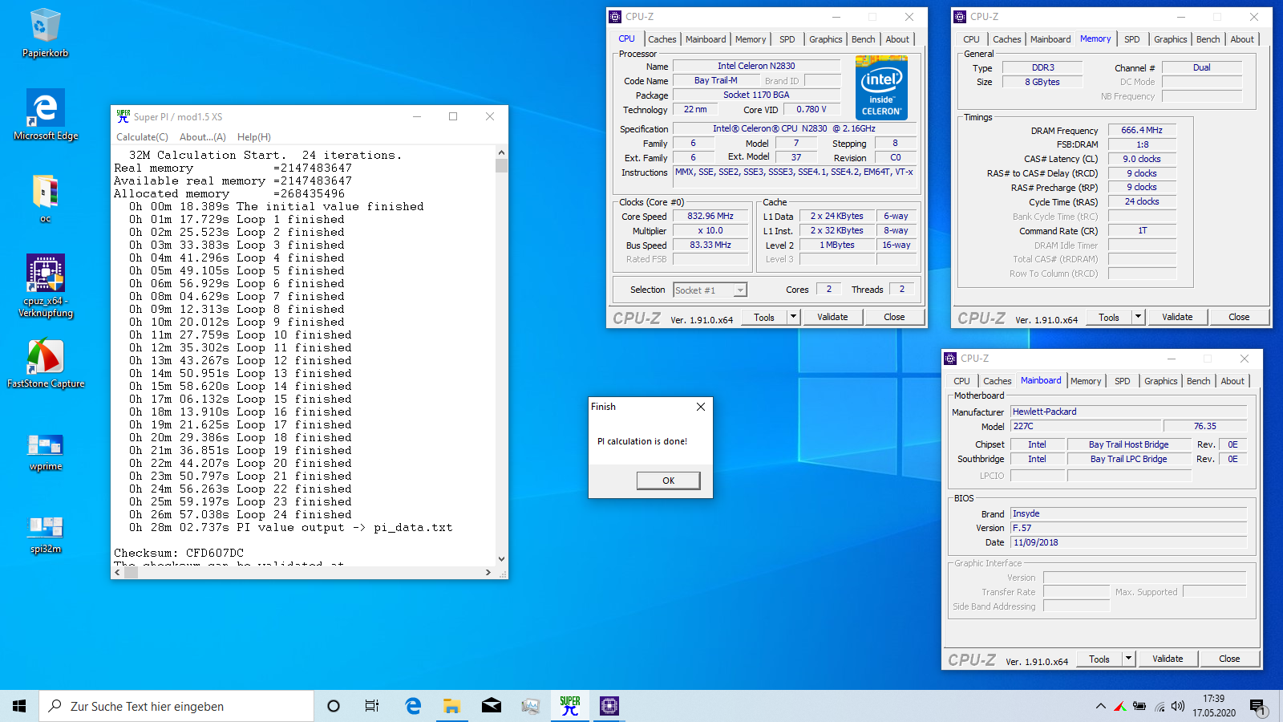Click the Intel Celeron N2830 name field
Screen dimensions: 1283x722
(x=756, y=66)
